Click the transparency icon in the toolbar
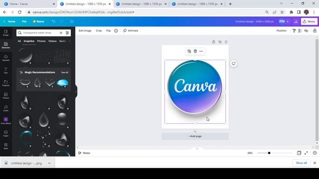 (x=300, y=31)
